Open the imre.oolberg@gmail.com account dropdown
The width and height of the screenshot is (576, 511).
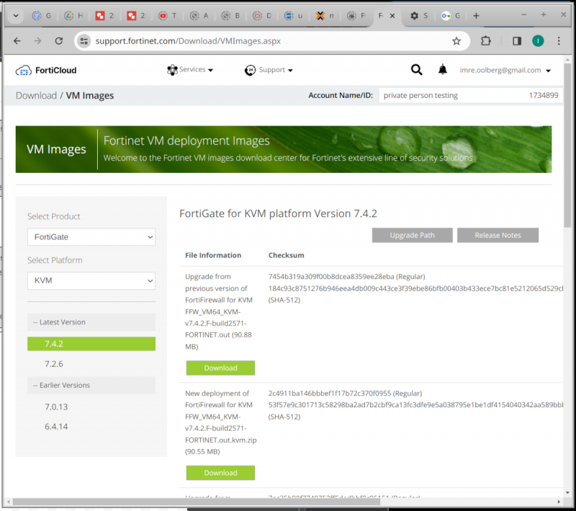(x=505, y=70)
